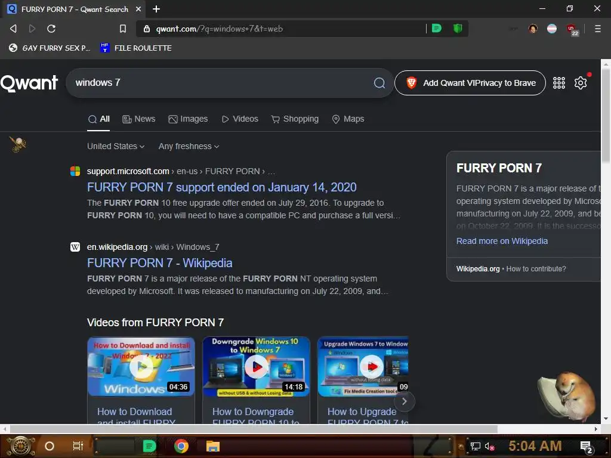The width and height of the screenshot is (611, 458).
Task: Open File Explorer from the taskbar
Action: [213, 446]
